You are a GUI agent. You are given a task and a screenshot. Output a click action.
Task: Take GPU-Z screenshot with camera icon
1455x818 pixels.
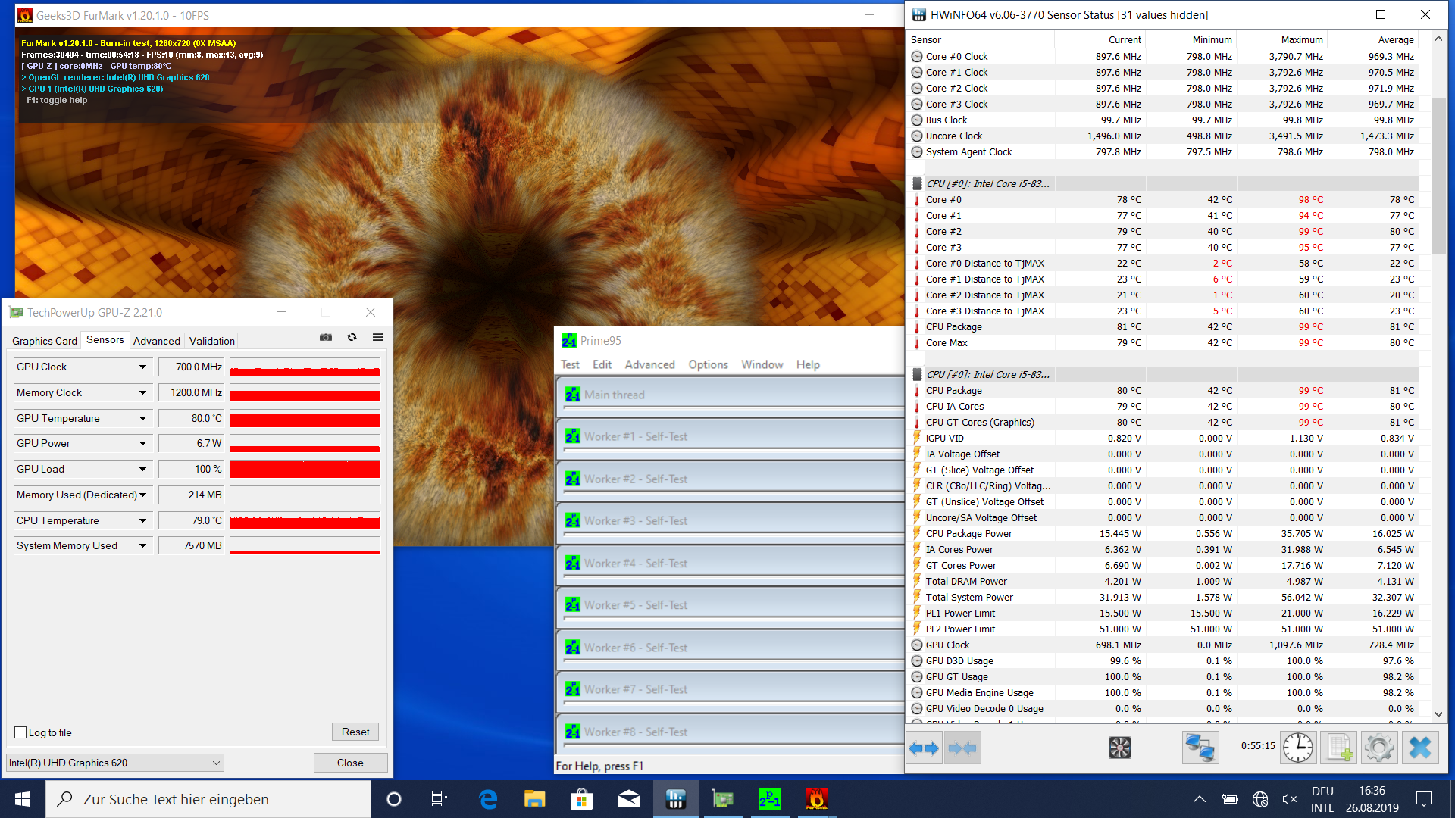(x=326, y=338)
